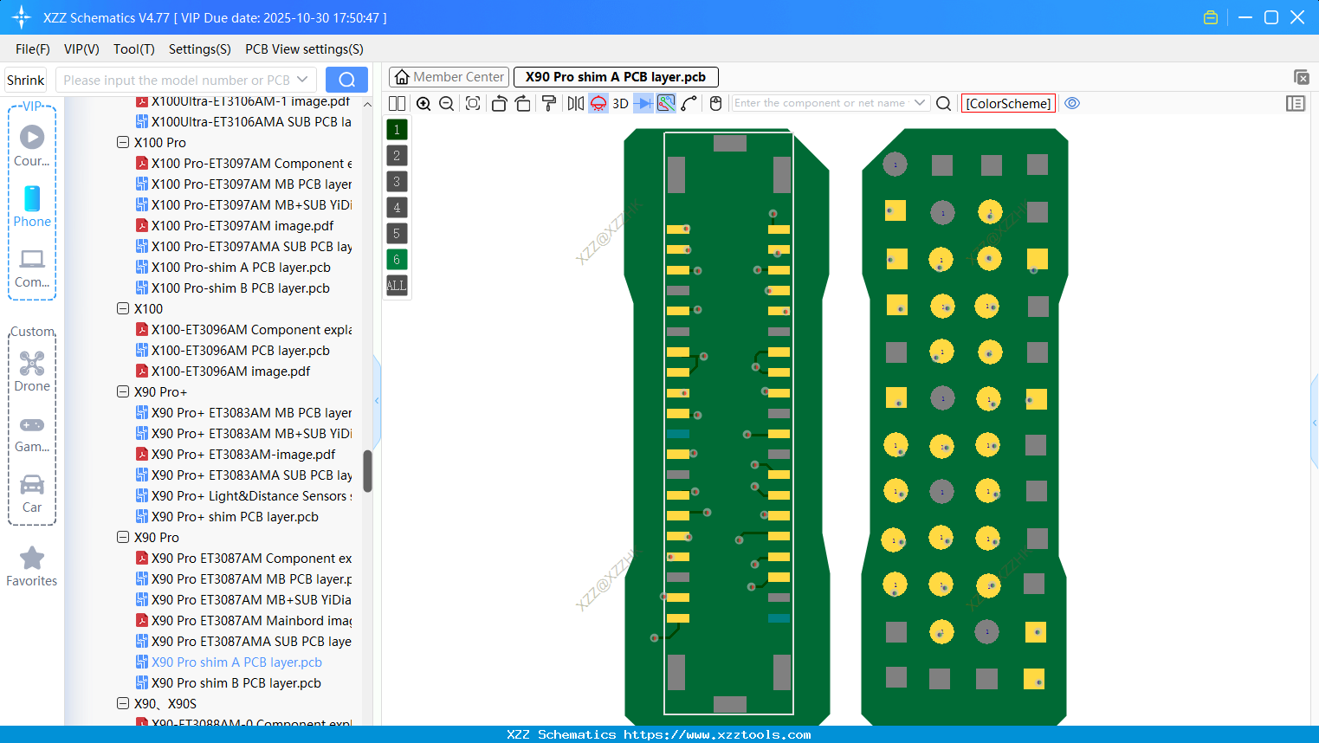This screenshot has height=743, width=1319.
Task: Toggle the eye visibility icon
Action: [x=1072, y=103]
